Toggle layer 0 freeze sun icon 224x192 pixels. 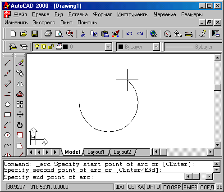pos(44,47)
